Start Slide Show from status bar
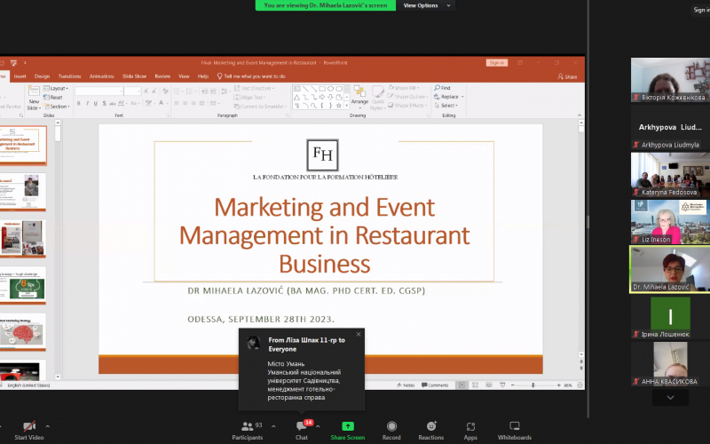This screenshot has height=444, width=710. coord(502,385)
